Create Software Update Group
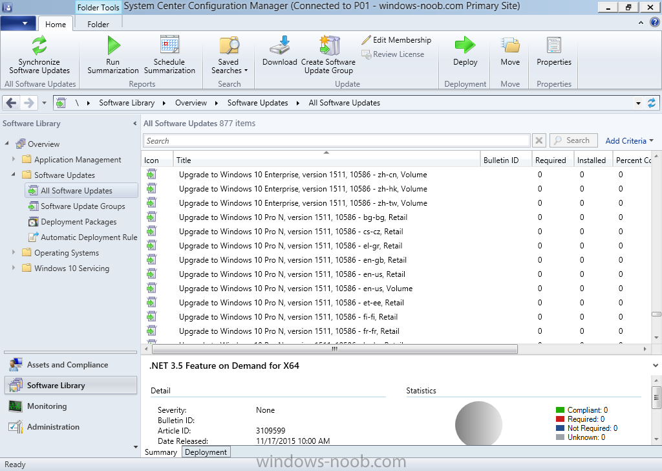Image resolution: width=662 pixels, height=471 pixels. coord(328,56)
